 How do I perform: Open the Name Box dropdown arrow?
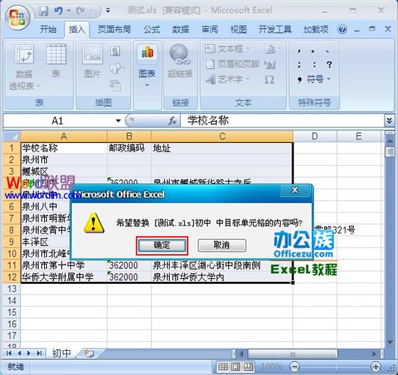coord(118,121)
